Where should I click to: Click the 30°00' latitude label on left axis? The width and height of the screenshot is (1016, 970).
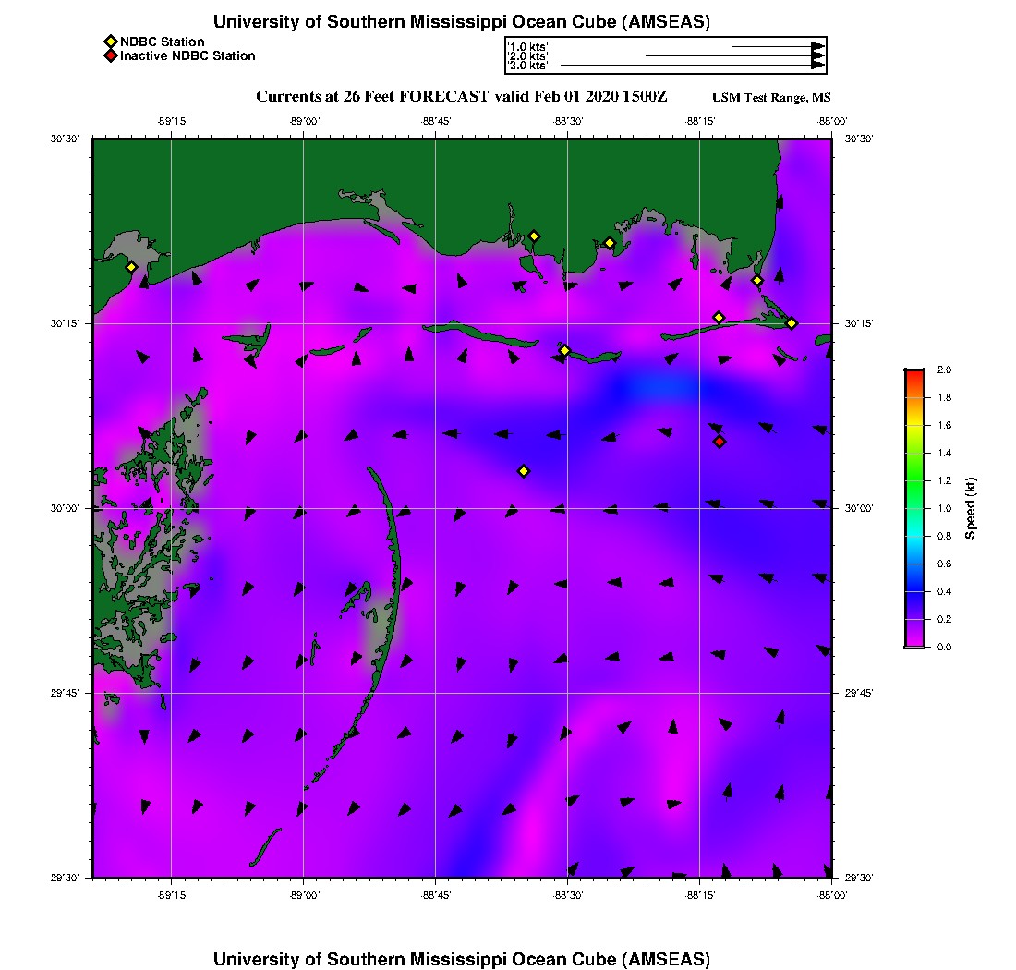coord(70,508)
